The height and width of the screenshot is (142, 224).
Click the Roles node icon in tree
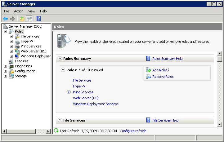(x=11, y=31)
